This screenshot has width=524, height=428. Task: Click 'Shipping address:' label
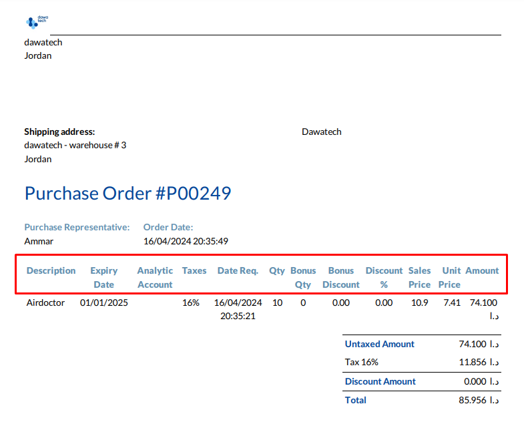point(59,132)
